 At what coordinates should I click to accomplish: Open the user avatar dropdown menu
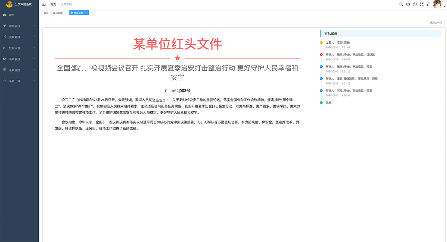pyautogui.click(x=437, y=4)
